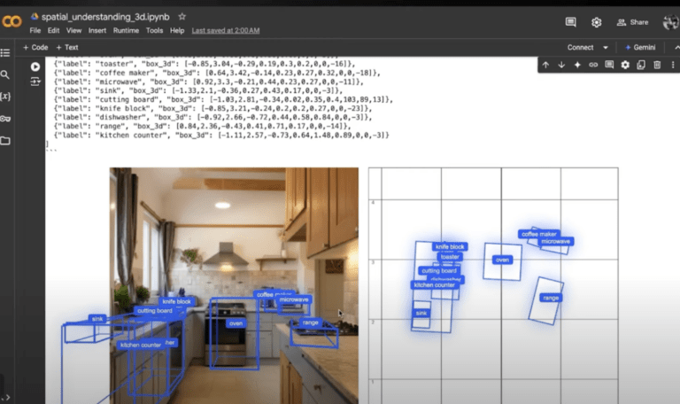Image resolution: width=680 pixels, height=404 pixels.
Task: Run the cell with the play button
Action: pos(35,66)
